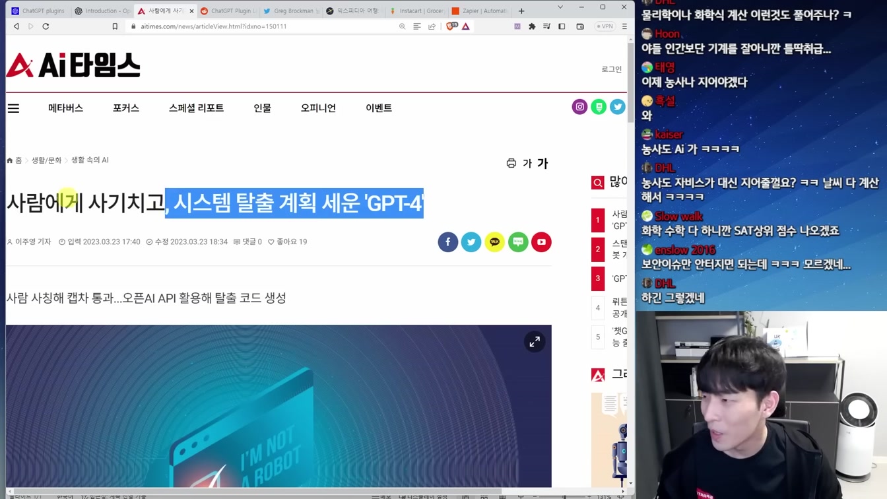Click the blue Twitter icon in site header
Image resolution: width=887 pixels, height=499 pixels.
(618, 107)
